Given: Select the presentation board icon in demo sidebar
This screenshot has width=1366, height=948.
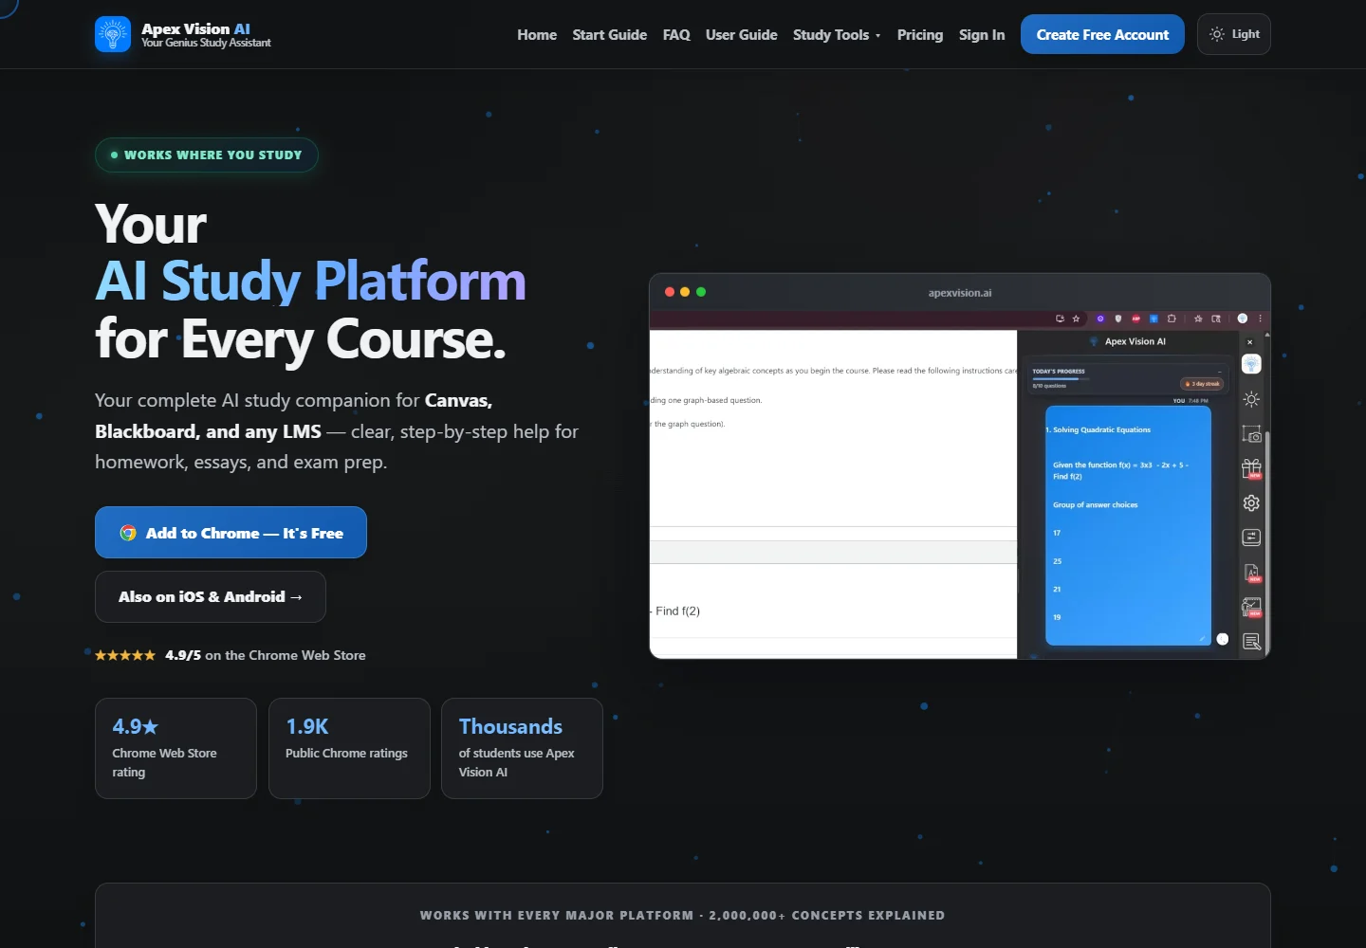Looking at the screenshot, I should coord(1251,607).
